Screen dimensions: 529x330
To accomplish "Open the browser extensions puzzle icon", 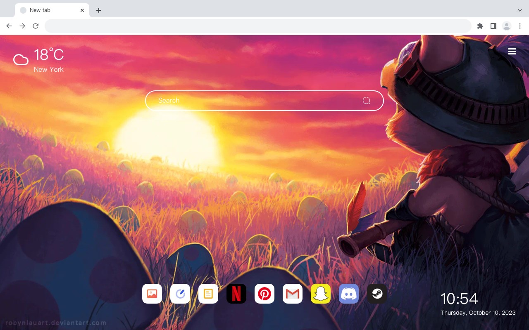I will (x=480, y=26).
